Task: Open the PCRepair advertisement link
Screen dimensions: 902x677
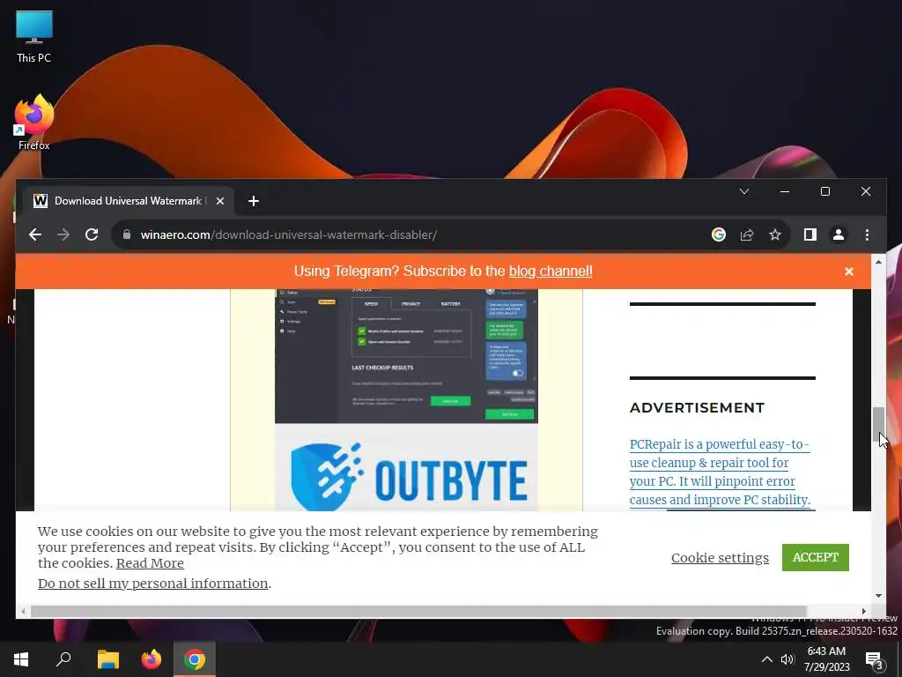Action: tap(720, 472)
